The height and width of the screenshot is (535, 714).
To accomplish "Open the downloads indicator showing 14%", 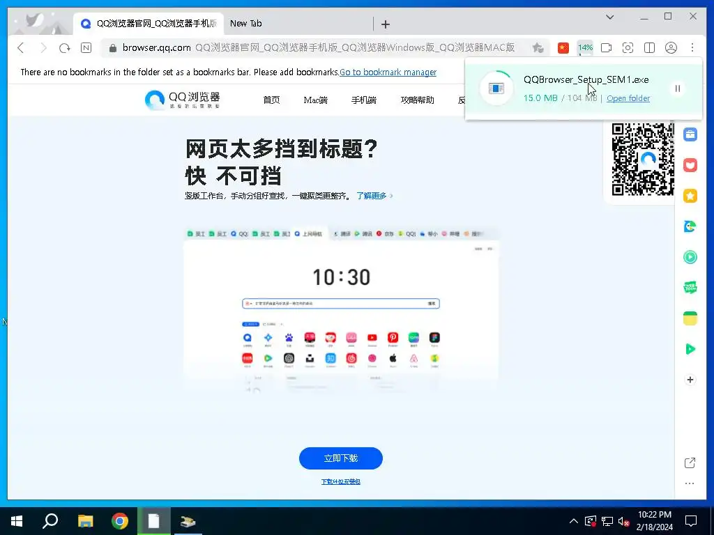I will (x=585, y=48).
